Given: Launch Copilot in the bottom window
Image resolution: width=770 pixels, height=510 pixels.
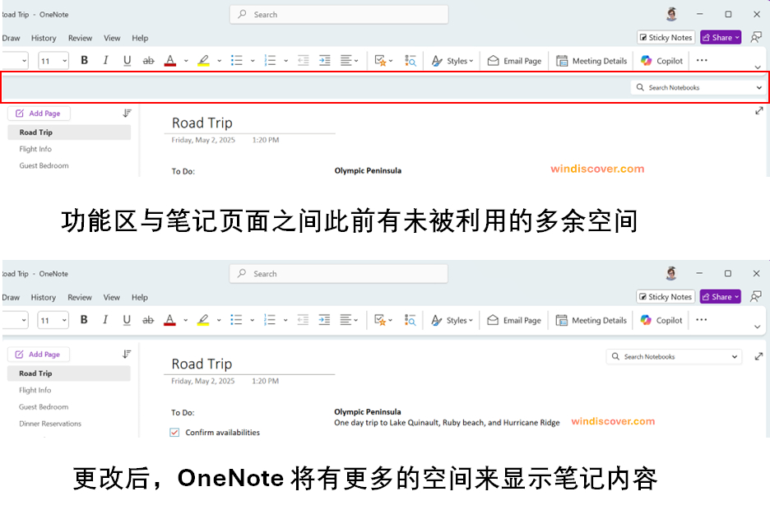Looking at the screenshot, I should point(661,320).
